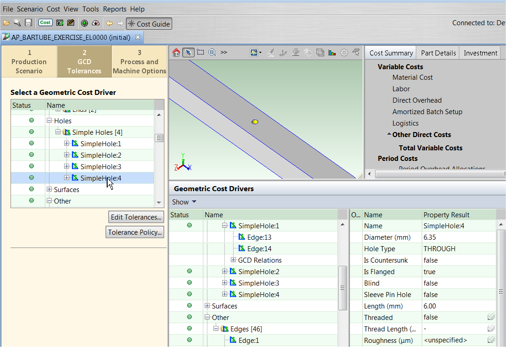Open the viewer settings gear icon
506x347 pixels.
tap(344, 53)
